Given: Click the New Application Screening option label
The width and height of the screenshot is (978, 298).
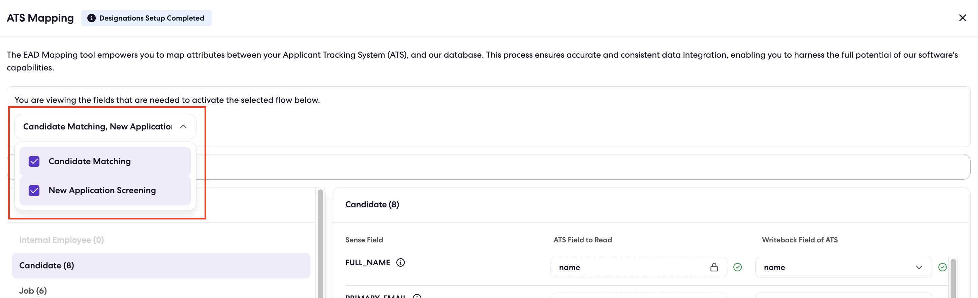Looking at the screenshot, I should (102, 190).
